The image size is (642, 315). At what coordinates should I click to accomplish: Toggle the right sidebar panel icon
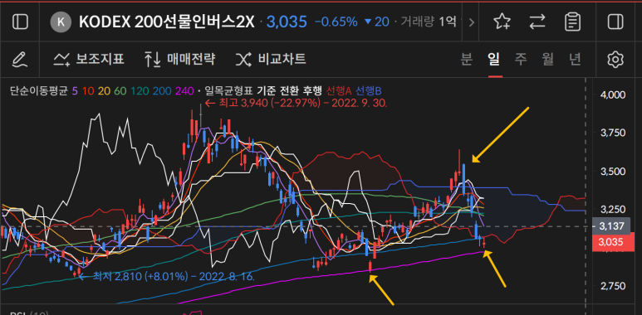pos(615,22)
